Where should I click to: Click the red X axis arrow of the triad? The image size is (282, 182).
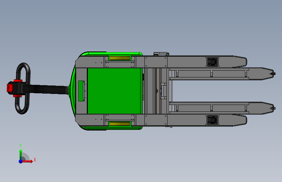click(27, 161)
